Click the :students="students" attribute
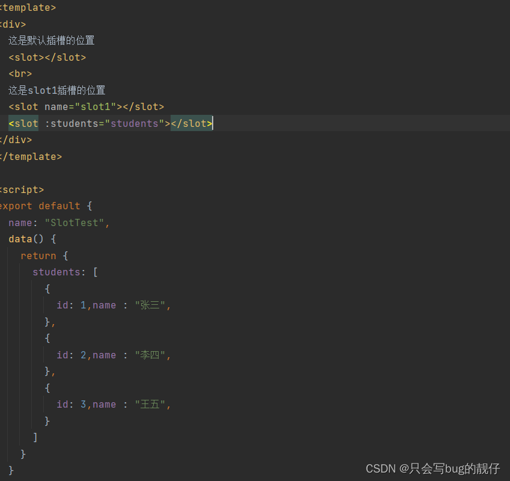510x481 pixels. pyautogui.click(x=105, y=123)
